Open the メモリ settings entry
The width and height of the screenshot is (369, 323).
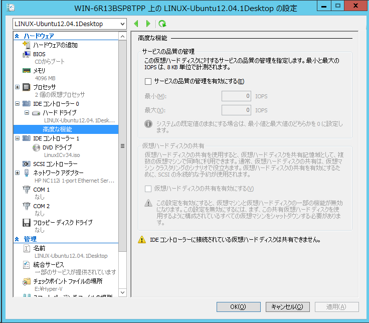pyautogui.click(x=39, y=70)
